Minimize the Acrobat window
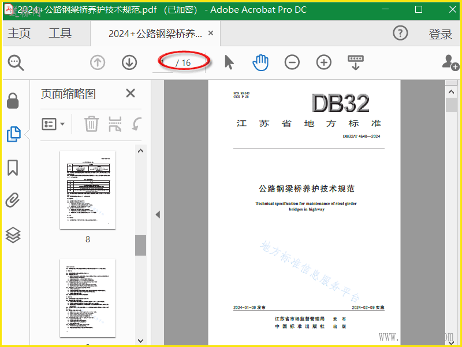The width and height of the screenshot is (462, 347). [385, 9]
